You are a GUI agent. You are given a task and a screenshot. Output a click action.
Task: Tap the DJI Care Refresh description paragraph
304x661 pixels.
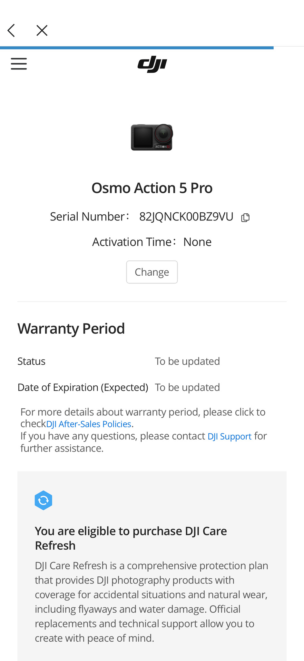(152, 602)
